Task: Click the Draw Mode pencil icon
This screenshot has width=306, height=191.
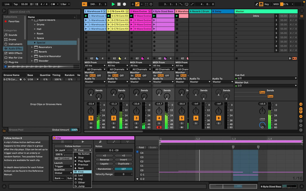Action: tap(256, 4)
